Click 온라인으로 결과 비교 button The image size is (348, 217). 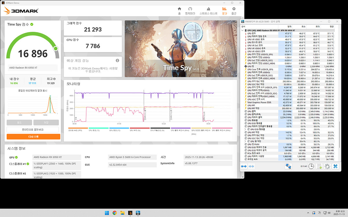tap(33, 129)
